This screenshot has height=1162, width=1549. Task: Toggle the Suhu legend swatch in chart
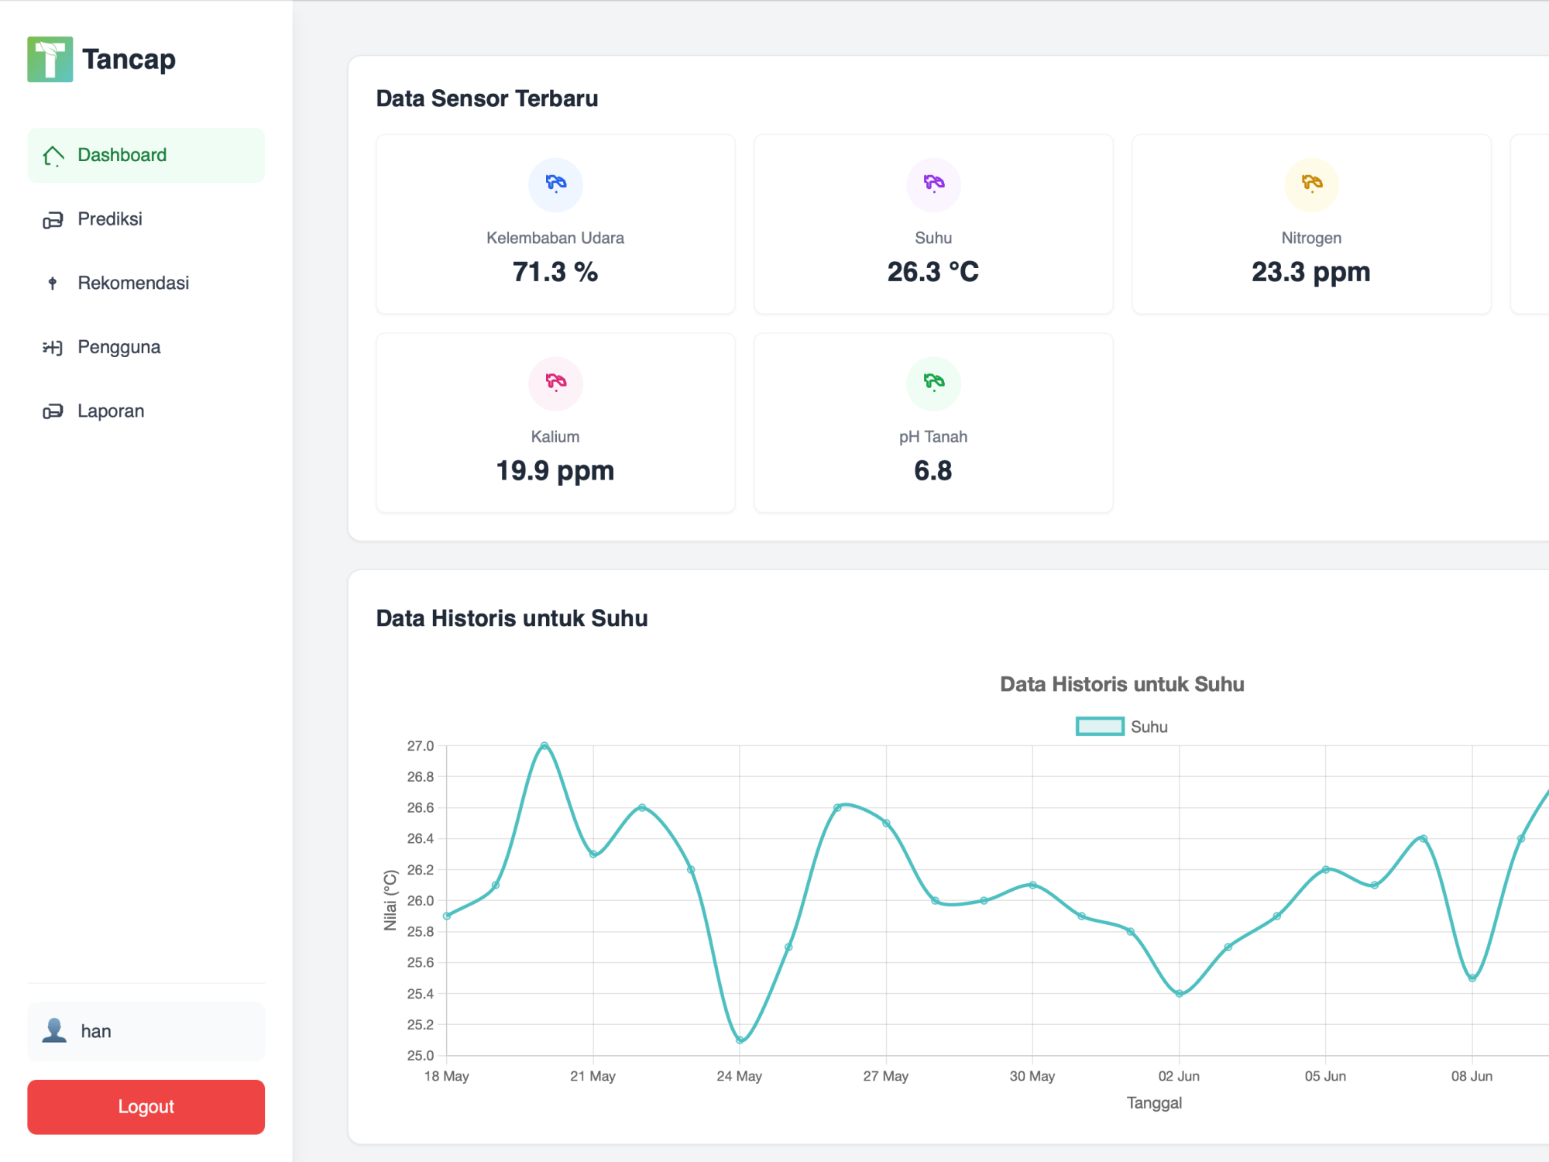pyautogui.click(x=1100, y=727)
